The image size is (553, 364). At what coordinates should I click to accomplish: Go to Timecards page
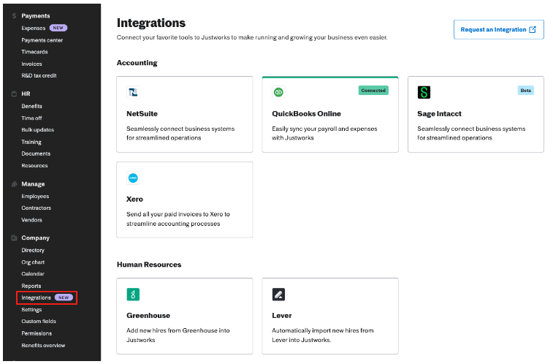click(34, 52)
